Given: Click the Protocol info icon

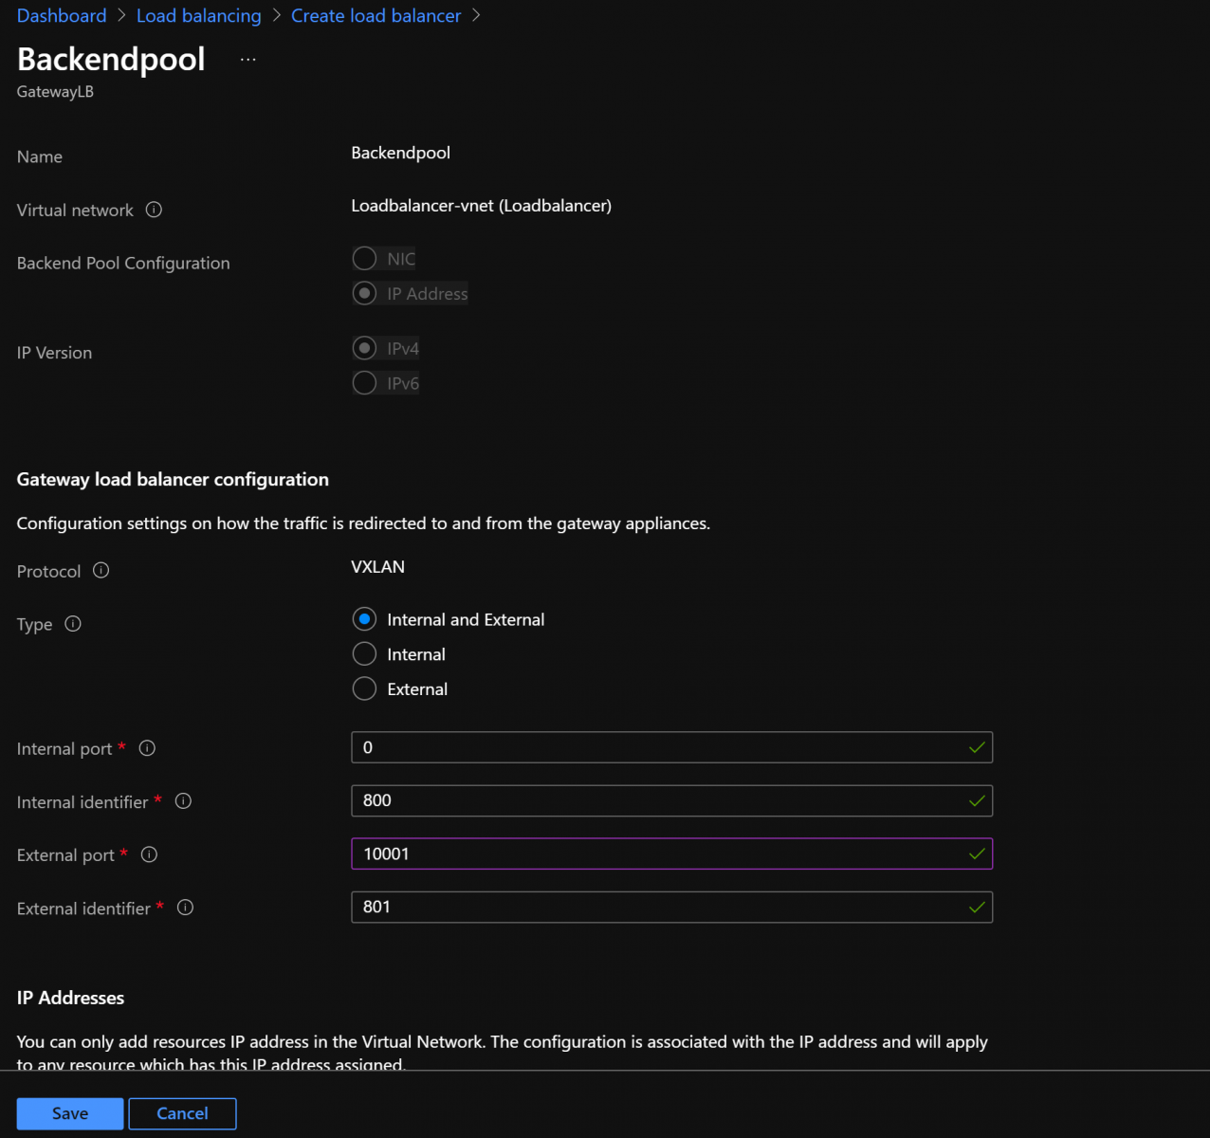Looking at the screenshot, I should coord(101,570).
